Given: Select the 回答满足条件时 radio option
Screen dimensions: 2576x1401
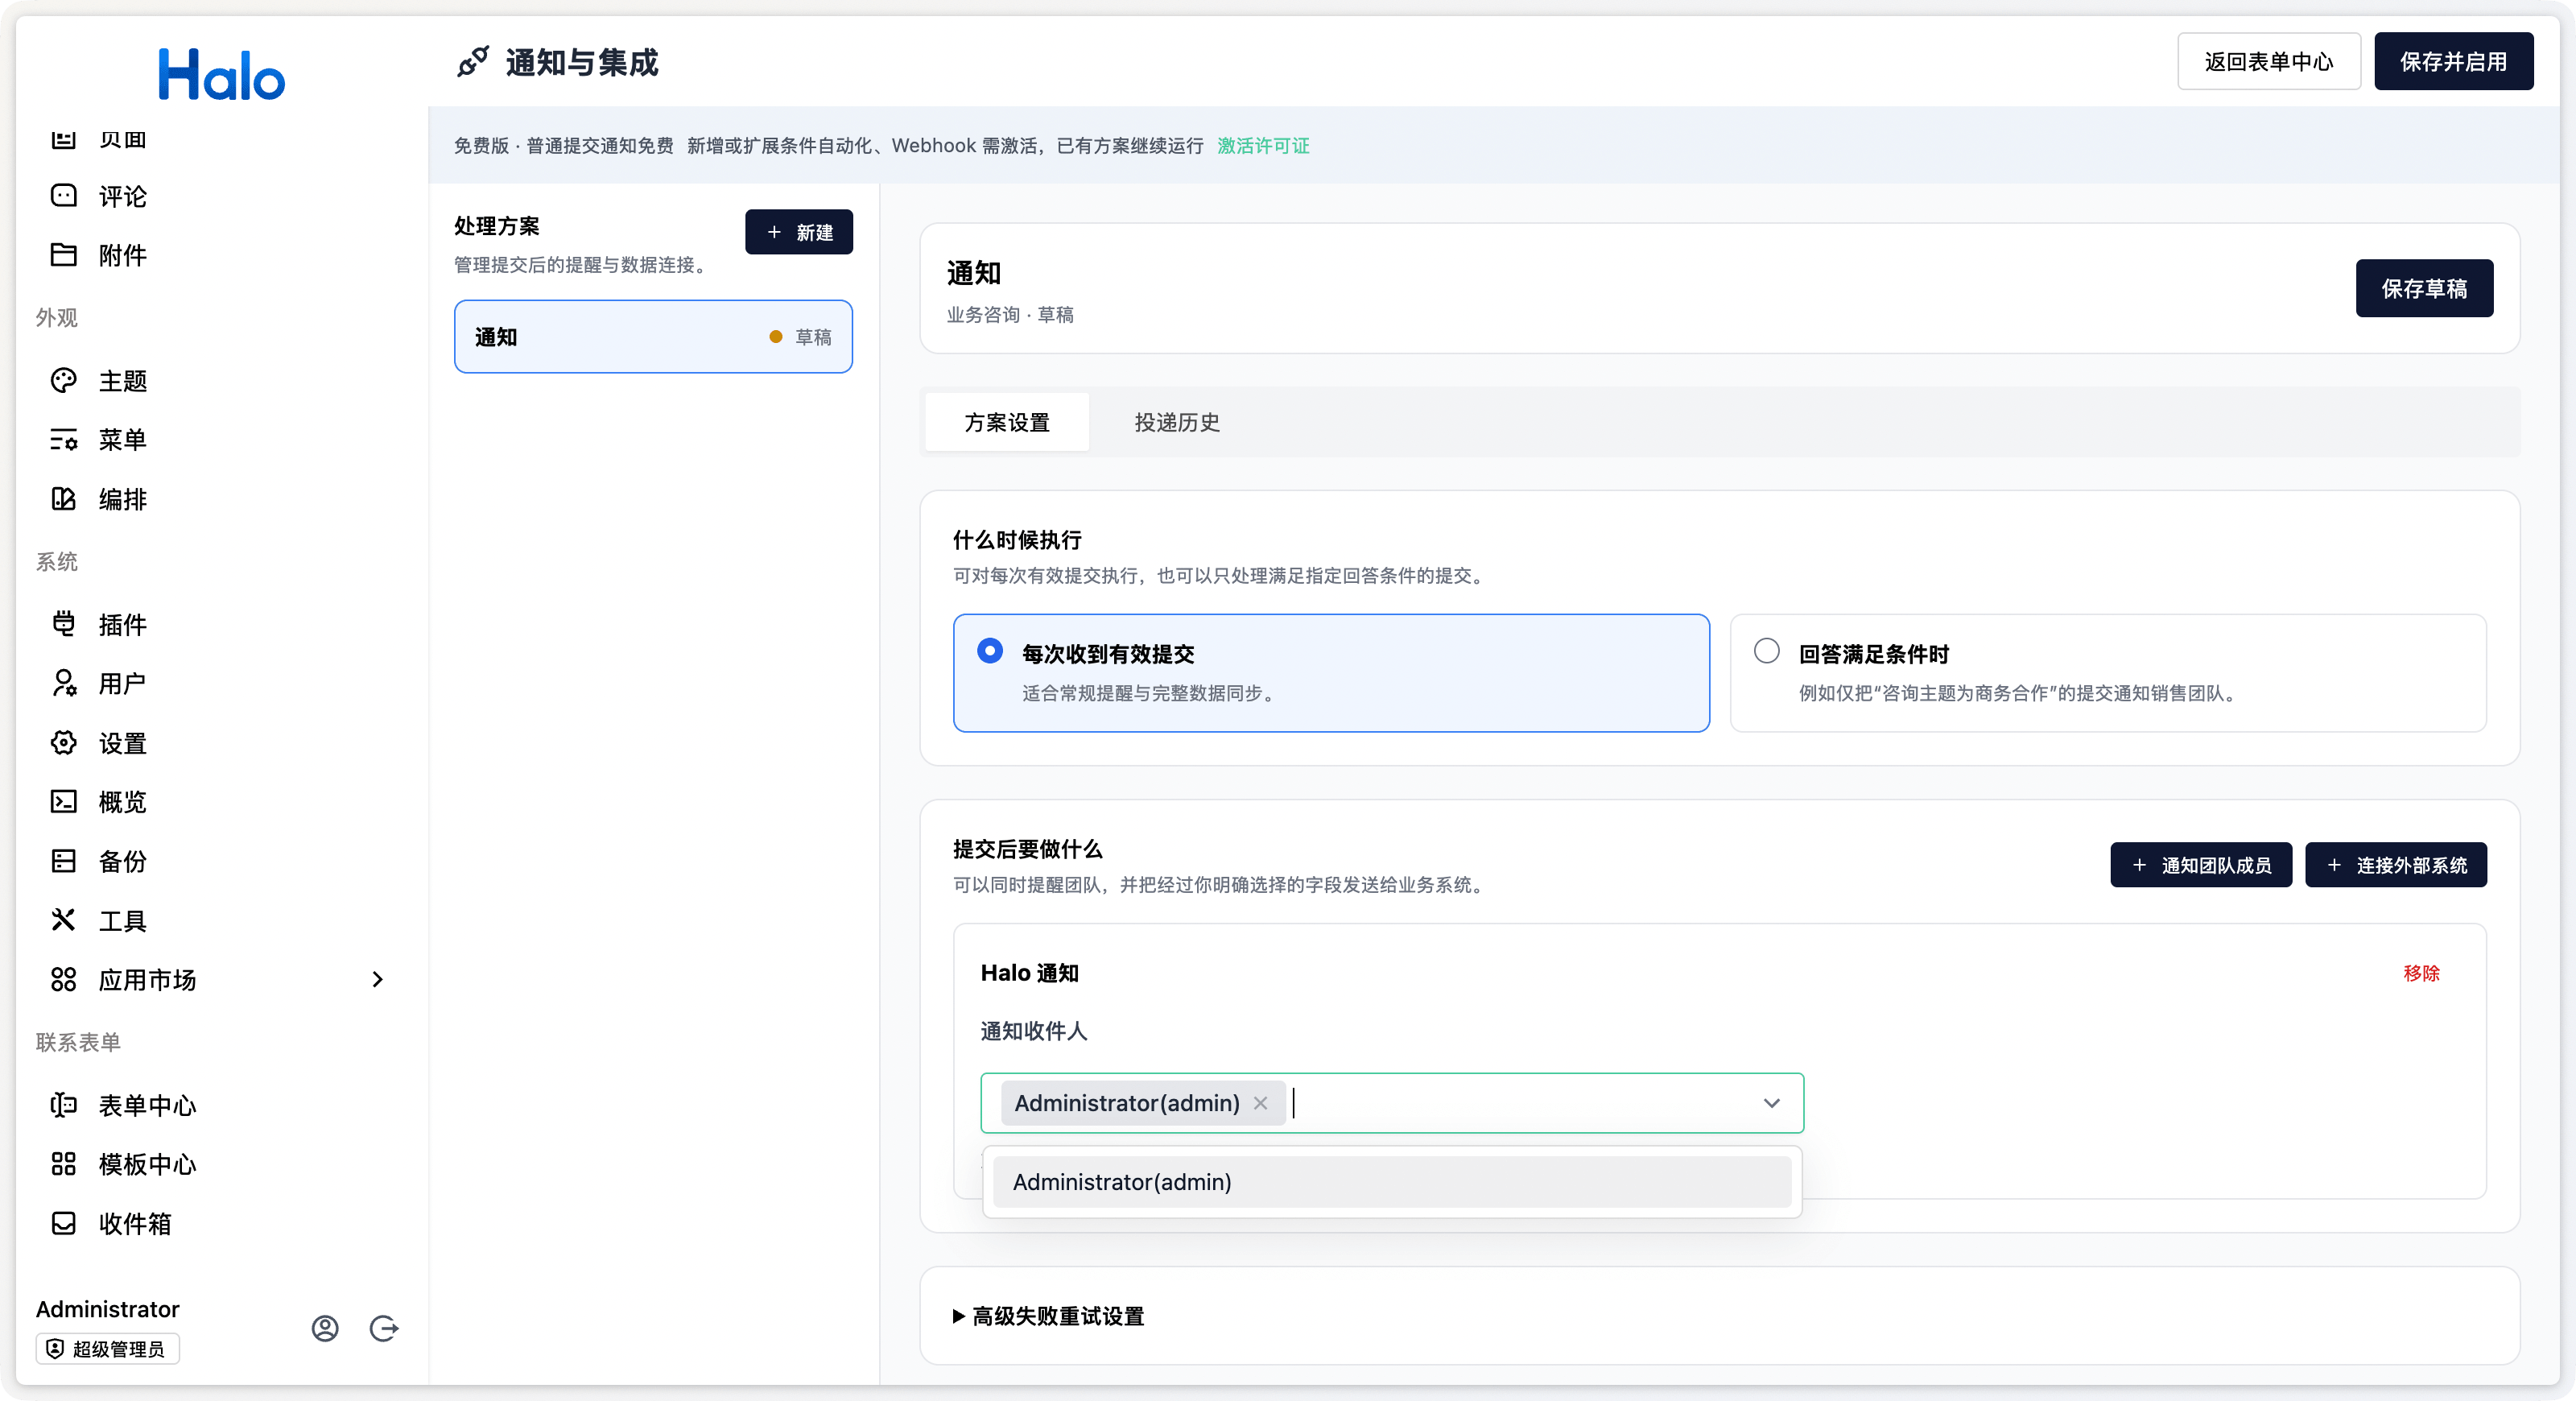Looking at the screenshot, I should [1766, 651].
